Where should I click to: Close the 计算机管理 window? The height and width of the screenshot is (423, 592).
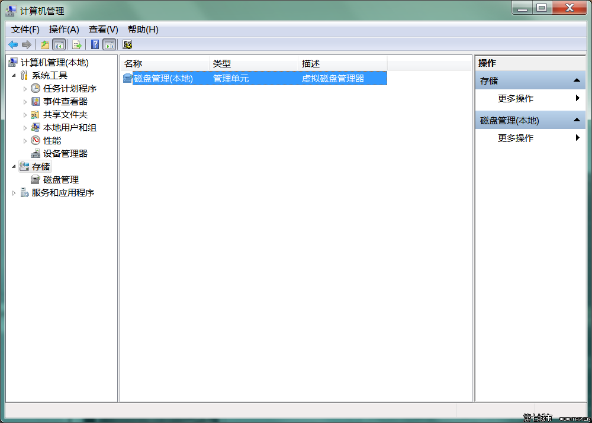570,8
